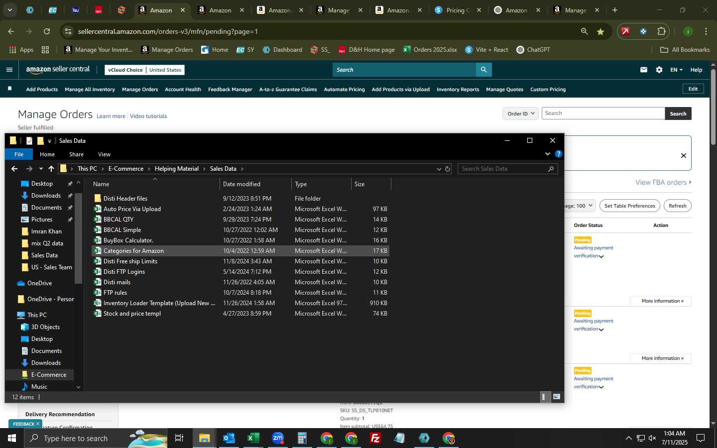Open Outlook from the taskbar
The image size is (717, 448).
[229, 438]
